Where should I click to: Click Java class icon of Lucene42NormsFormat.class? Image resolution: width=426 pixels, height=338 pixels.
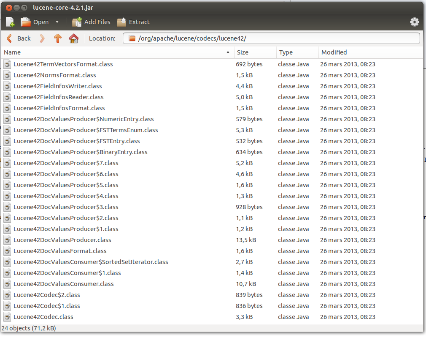7,75
